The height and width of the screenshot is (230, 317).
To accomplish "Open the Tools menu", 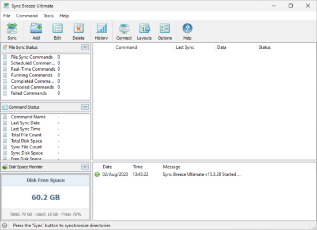I will (x=48, y=16).
